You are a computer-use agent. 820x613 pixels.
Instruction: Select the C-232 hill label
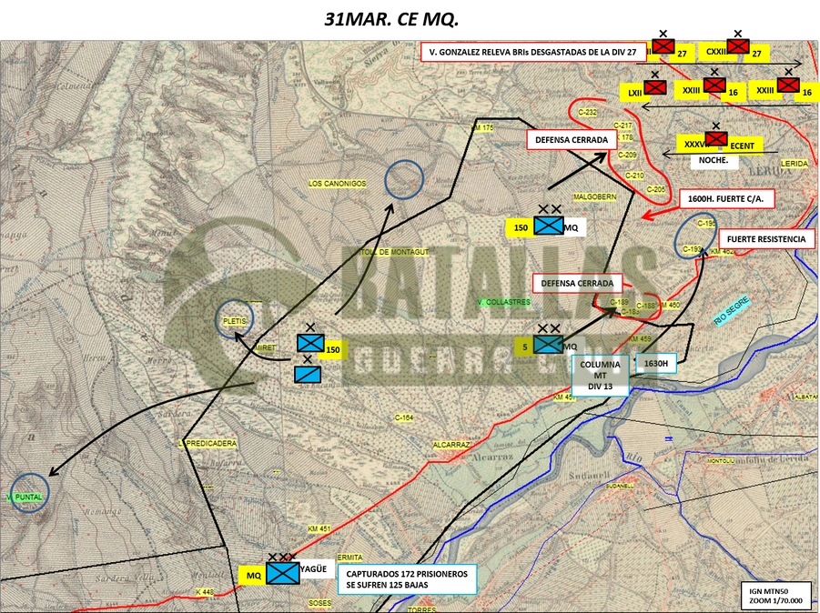tap(587, 113)
